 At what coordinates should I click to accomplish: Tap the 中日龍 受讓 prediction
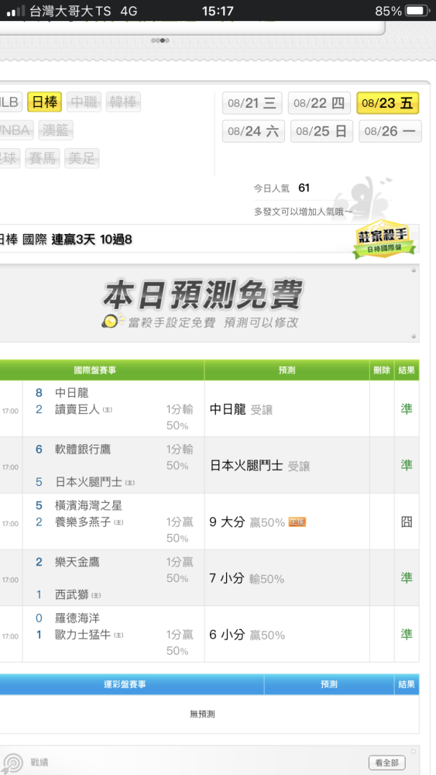coord(241,409)
